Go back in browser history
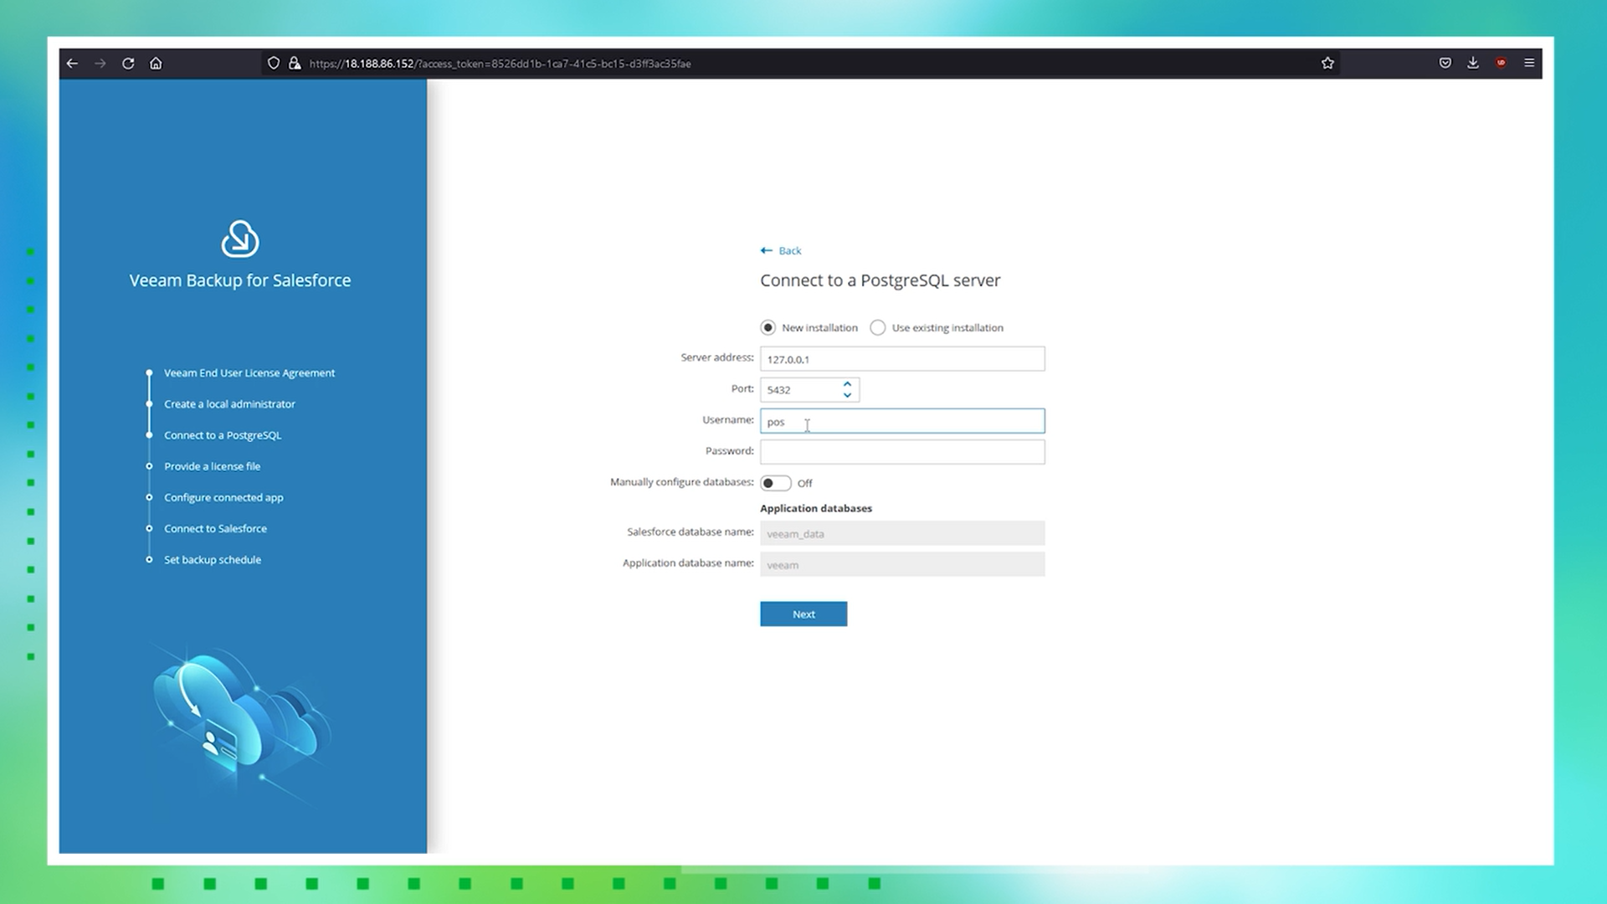Screen dimensions: 1607x904 point(73,64)
